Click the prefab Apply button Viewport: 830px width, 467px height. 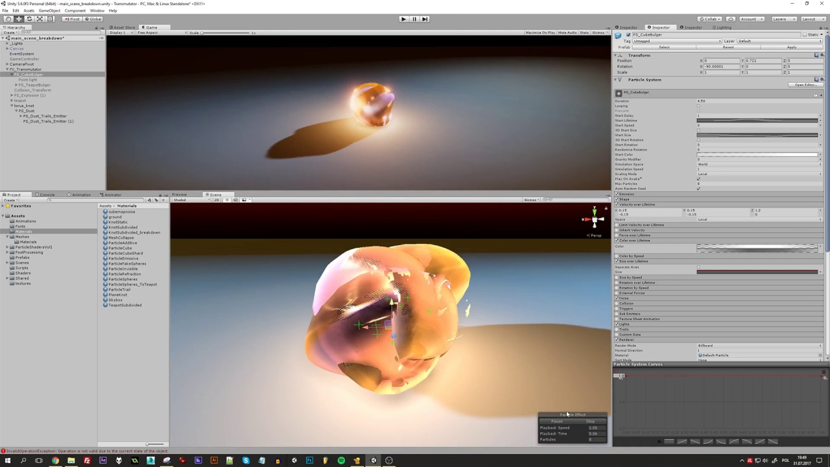click(791, 47)
